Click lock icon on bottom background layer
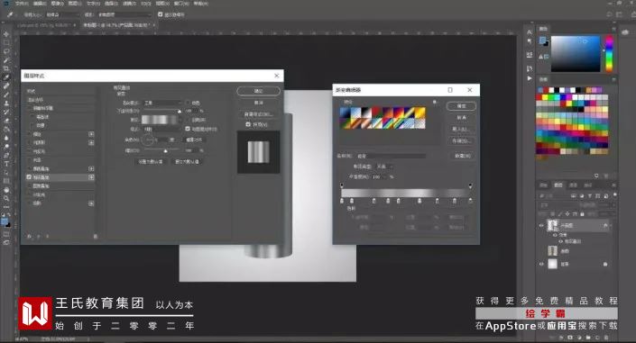This screenshot has height=343, width=636. coord(605,264)
